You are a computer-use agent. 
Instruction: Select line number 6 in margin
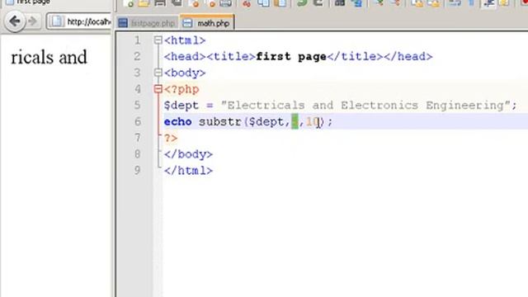[138, 121]
